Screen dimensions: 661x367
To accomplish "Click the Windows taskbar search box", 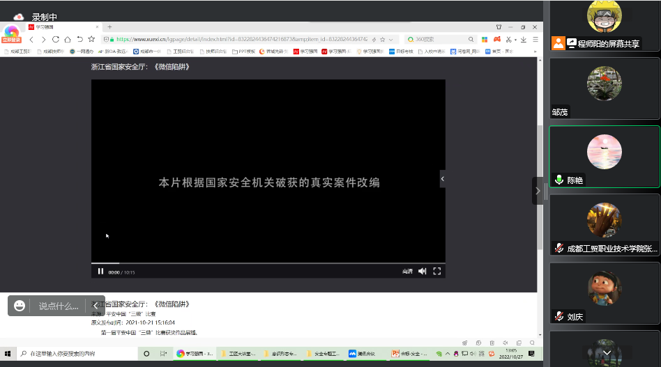I will tap(77, 354).
